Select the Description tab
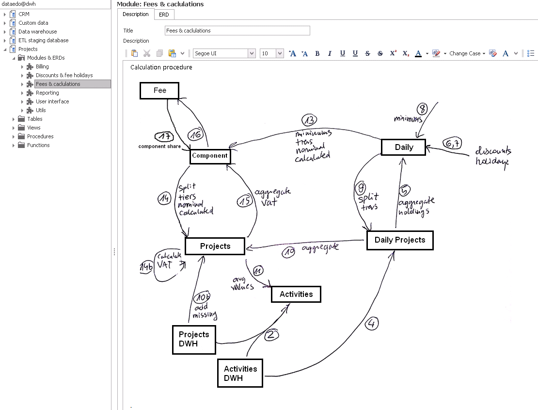Screen dimensions: 538x410 point(136,15)
